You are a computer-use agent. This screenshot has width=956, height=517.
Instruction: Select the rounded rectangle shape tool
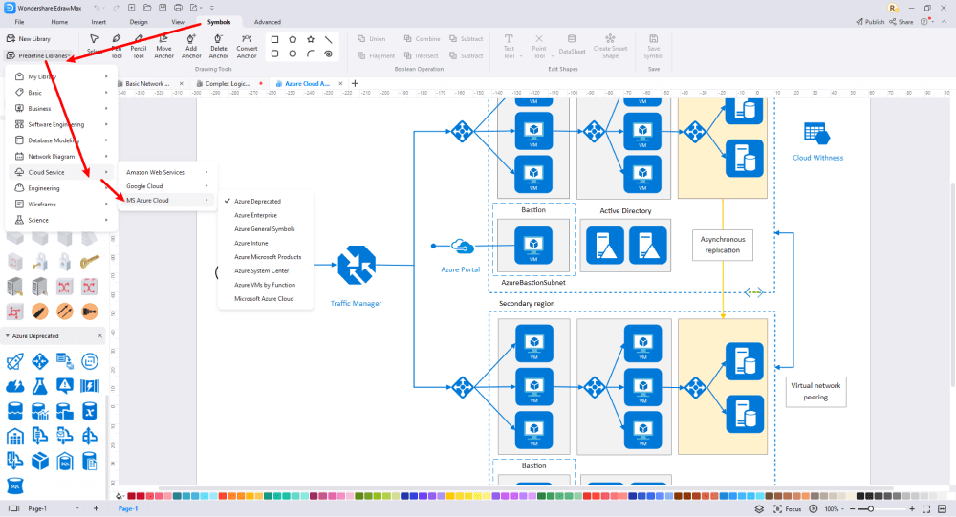click(x=274, y=54)
